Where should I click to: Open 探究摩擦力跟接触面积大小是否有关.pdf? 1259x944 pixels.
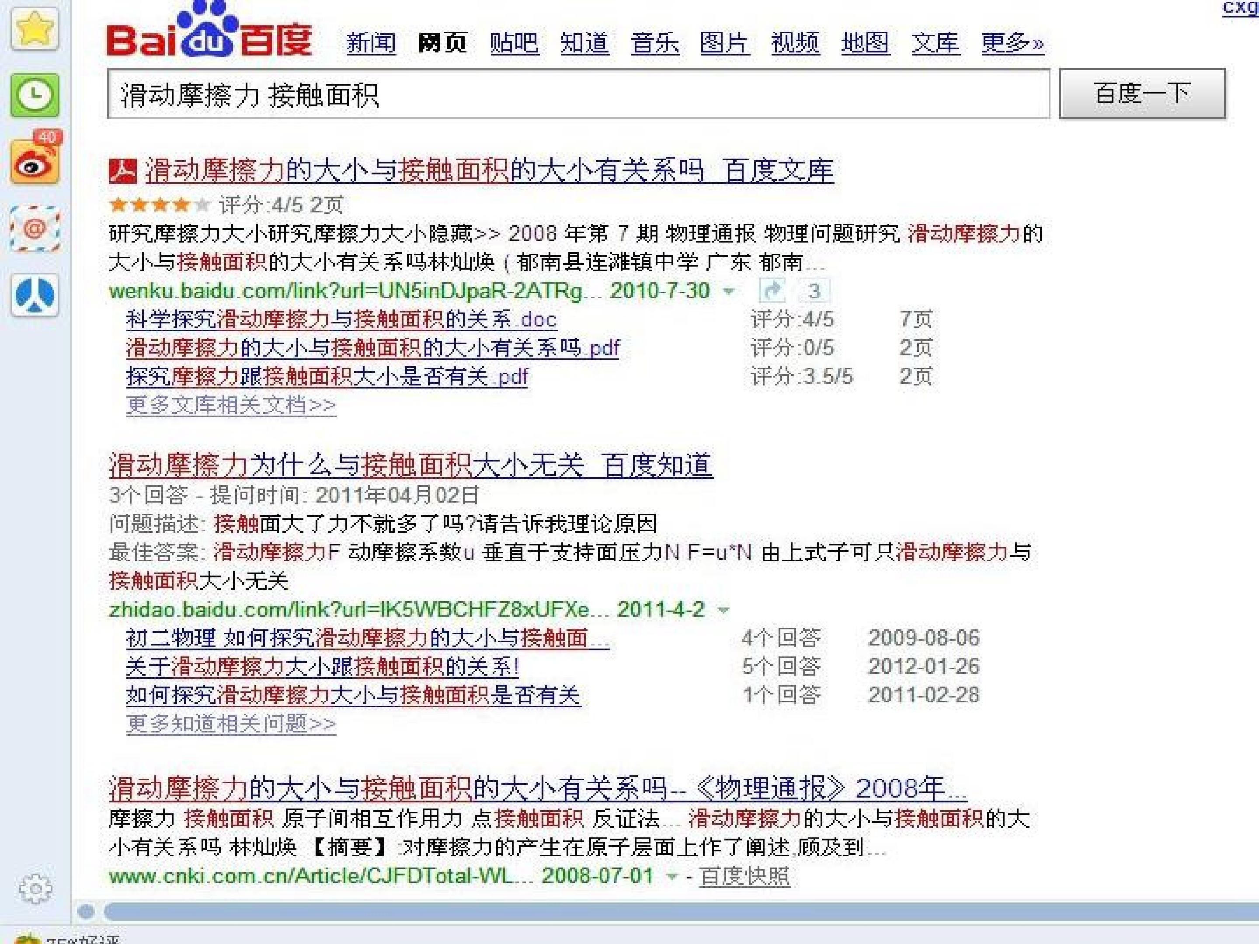tap(327, 376)
